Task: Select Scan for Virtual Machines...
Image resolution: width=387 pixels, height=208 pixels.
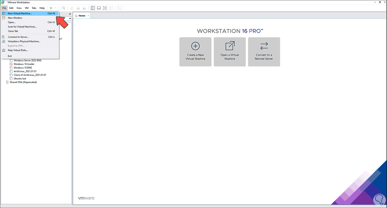Action: [30, 26]
